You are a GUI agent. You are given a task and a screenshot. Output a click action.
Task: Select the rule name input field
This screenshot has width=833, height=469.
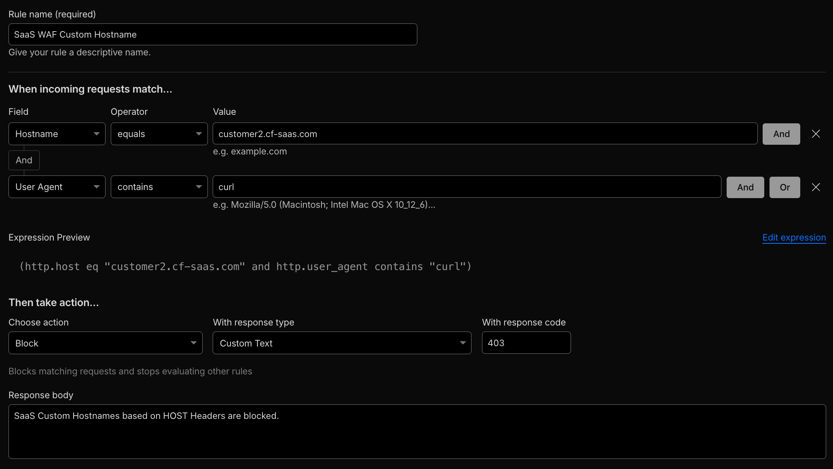tap(212, 34)
